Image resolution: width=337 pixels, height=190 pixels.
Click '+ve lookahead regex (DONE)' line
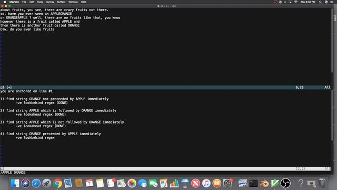41,115
